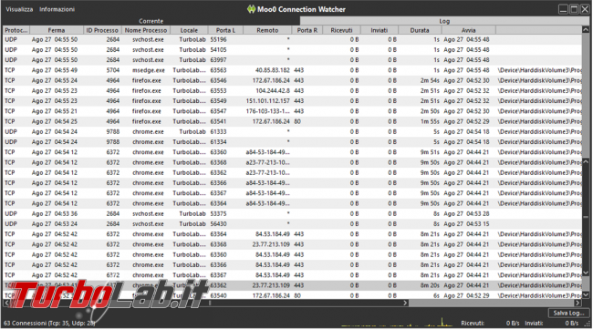Click the Salva Log button
593x330 pixels.
568,313
